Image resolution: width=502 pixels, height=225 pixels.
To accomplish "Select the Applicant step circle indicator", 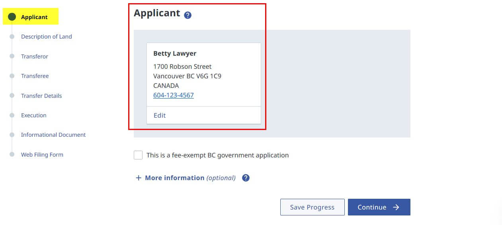I will coord(12,17).
